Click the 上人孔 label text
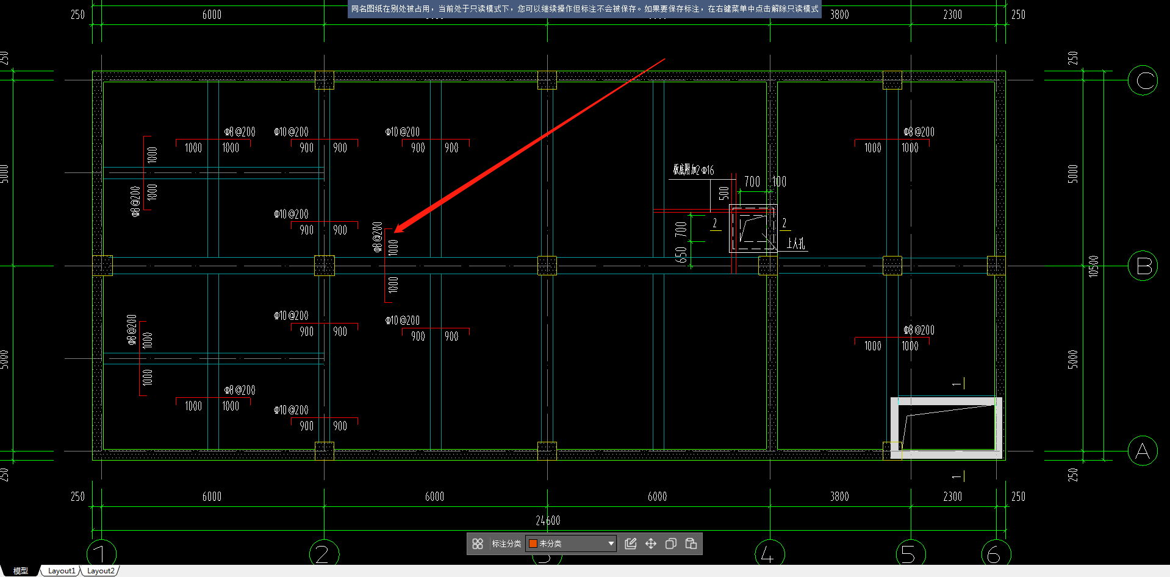The image size is (1170, 577). point(795,244)
